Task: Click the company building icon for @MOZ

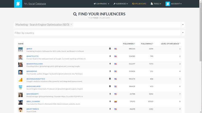Action: [x=110, y=48]
